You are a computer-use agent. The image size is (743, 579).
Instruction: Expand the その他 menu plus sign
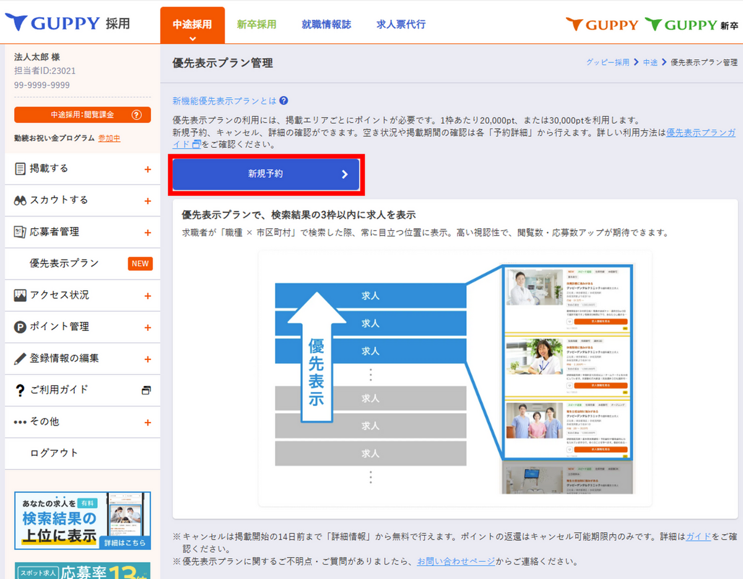coord(147,422)
